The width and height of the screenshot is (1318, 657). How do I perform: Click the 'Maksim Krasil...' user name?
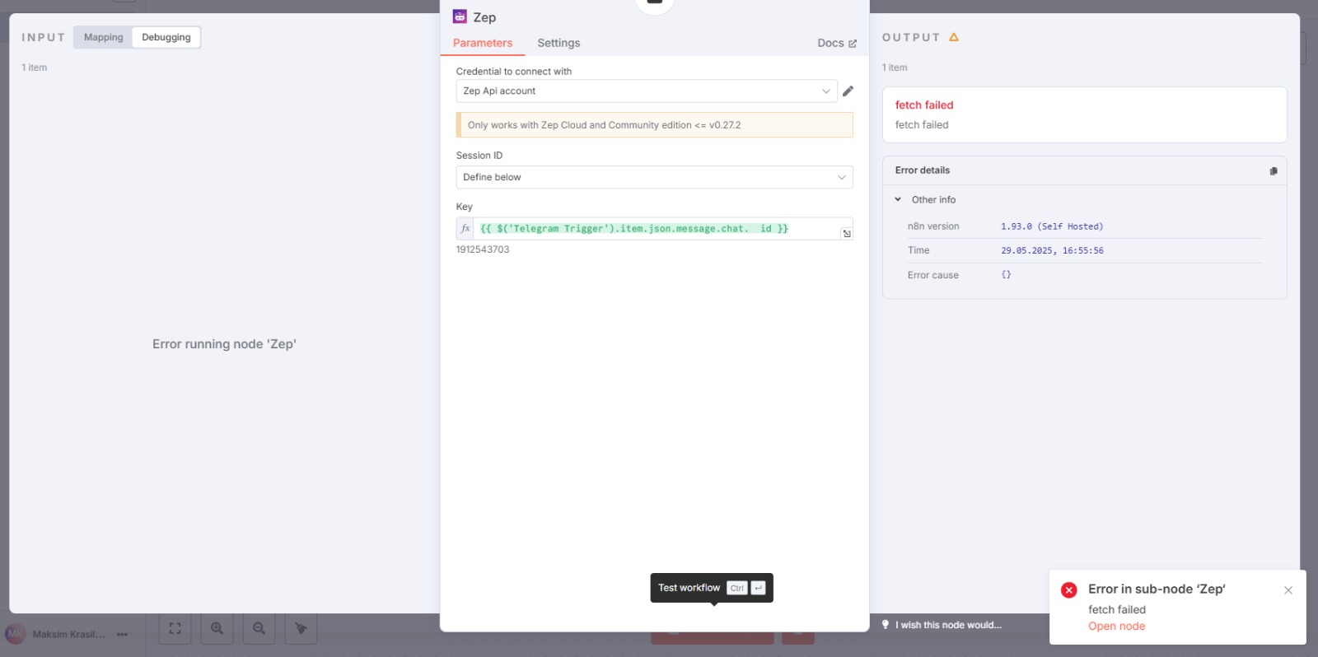coord(69,635)
